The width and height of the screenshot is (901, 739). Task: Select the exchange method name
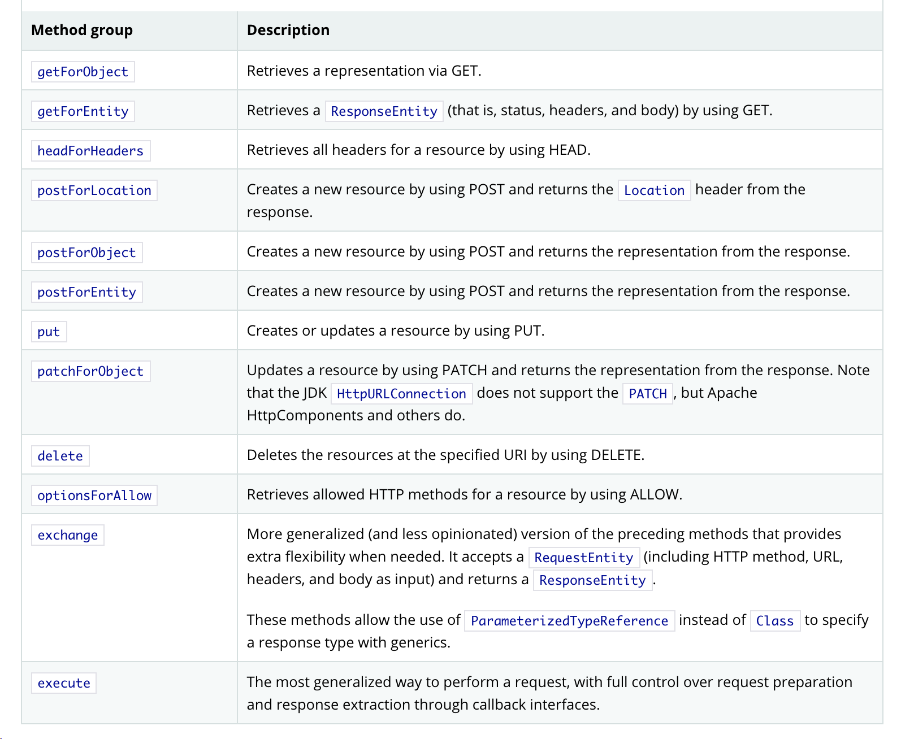click(x=67, y=535)
